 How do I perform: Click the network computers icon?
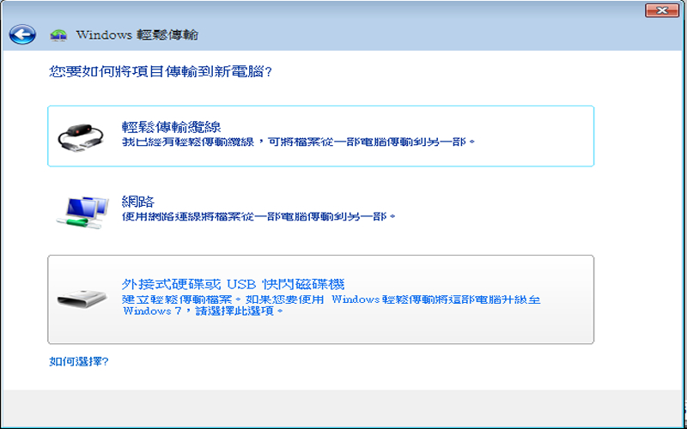(82, 213)
